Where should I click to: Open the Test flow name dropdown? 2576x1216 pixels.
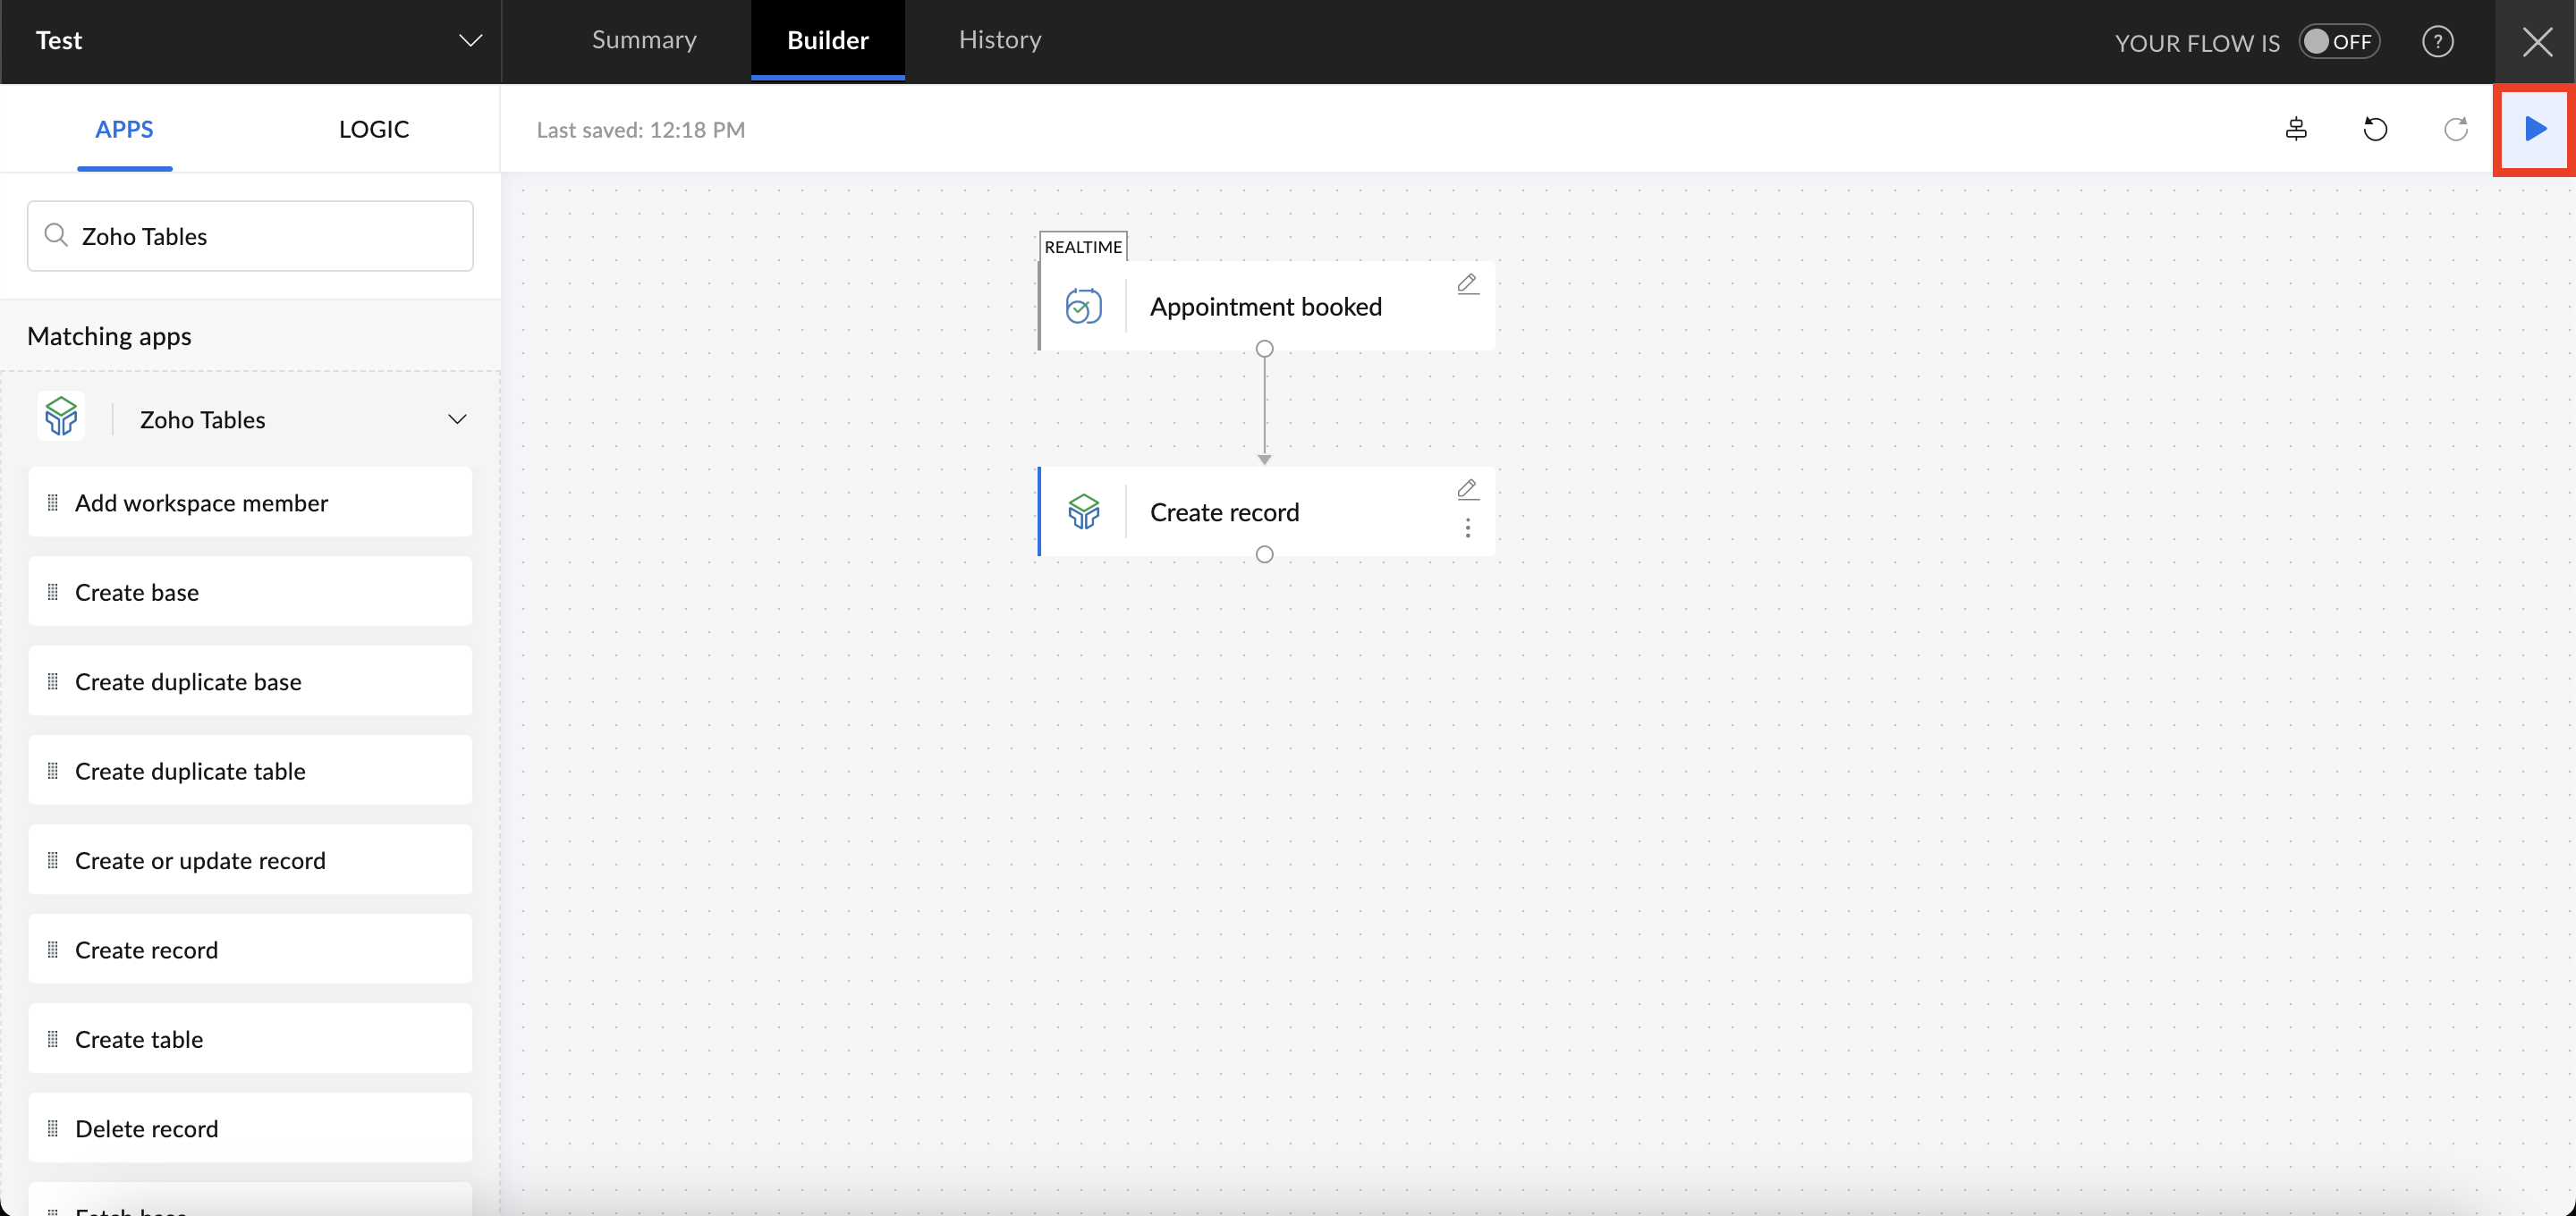[470, 41]
